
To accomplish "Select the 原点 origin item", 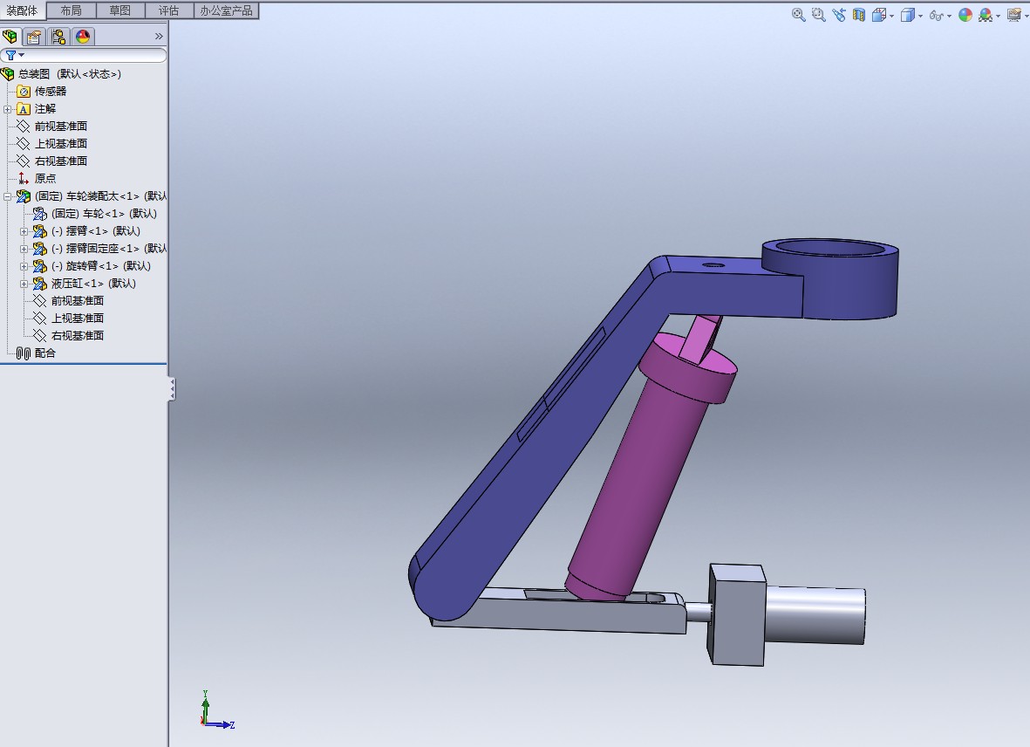I will pos(44,179).
